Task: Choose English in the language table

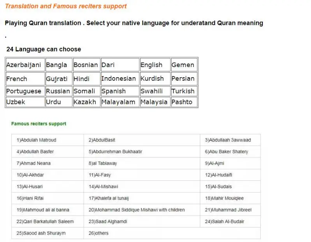Action: 155,65
